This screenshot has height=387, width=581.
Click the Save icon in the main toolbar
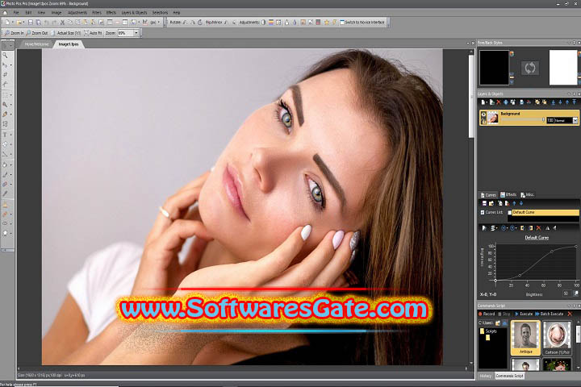pyautogui.click(x=31, y=23)
